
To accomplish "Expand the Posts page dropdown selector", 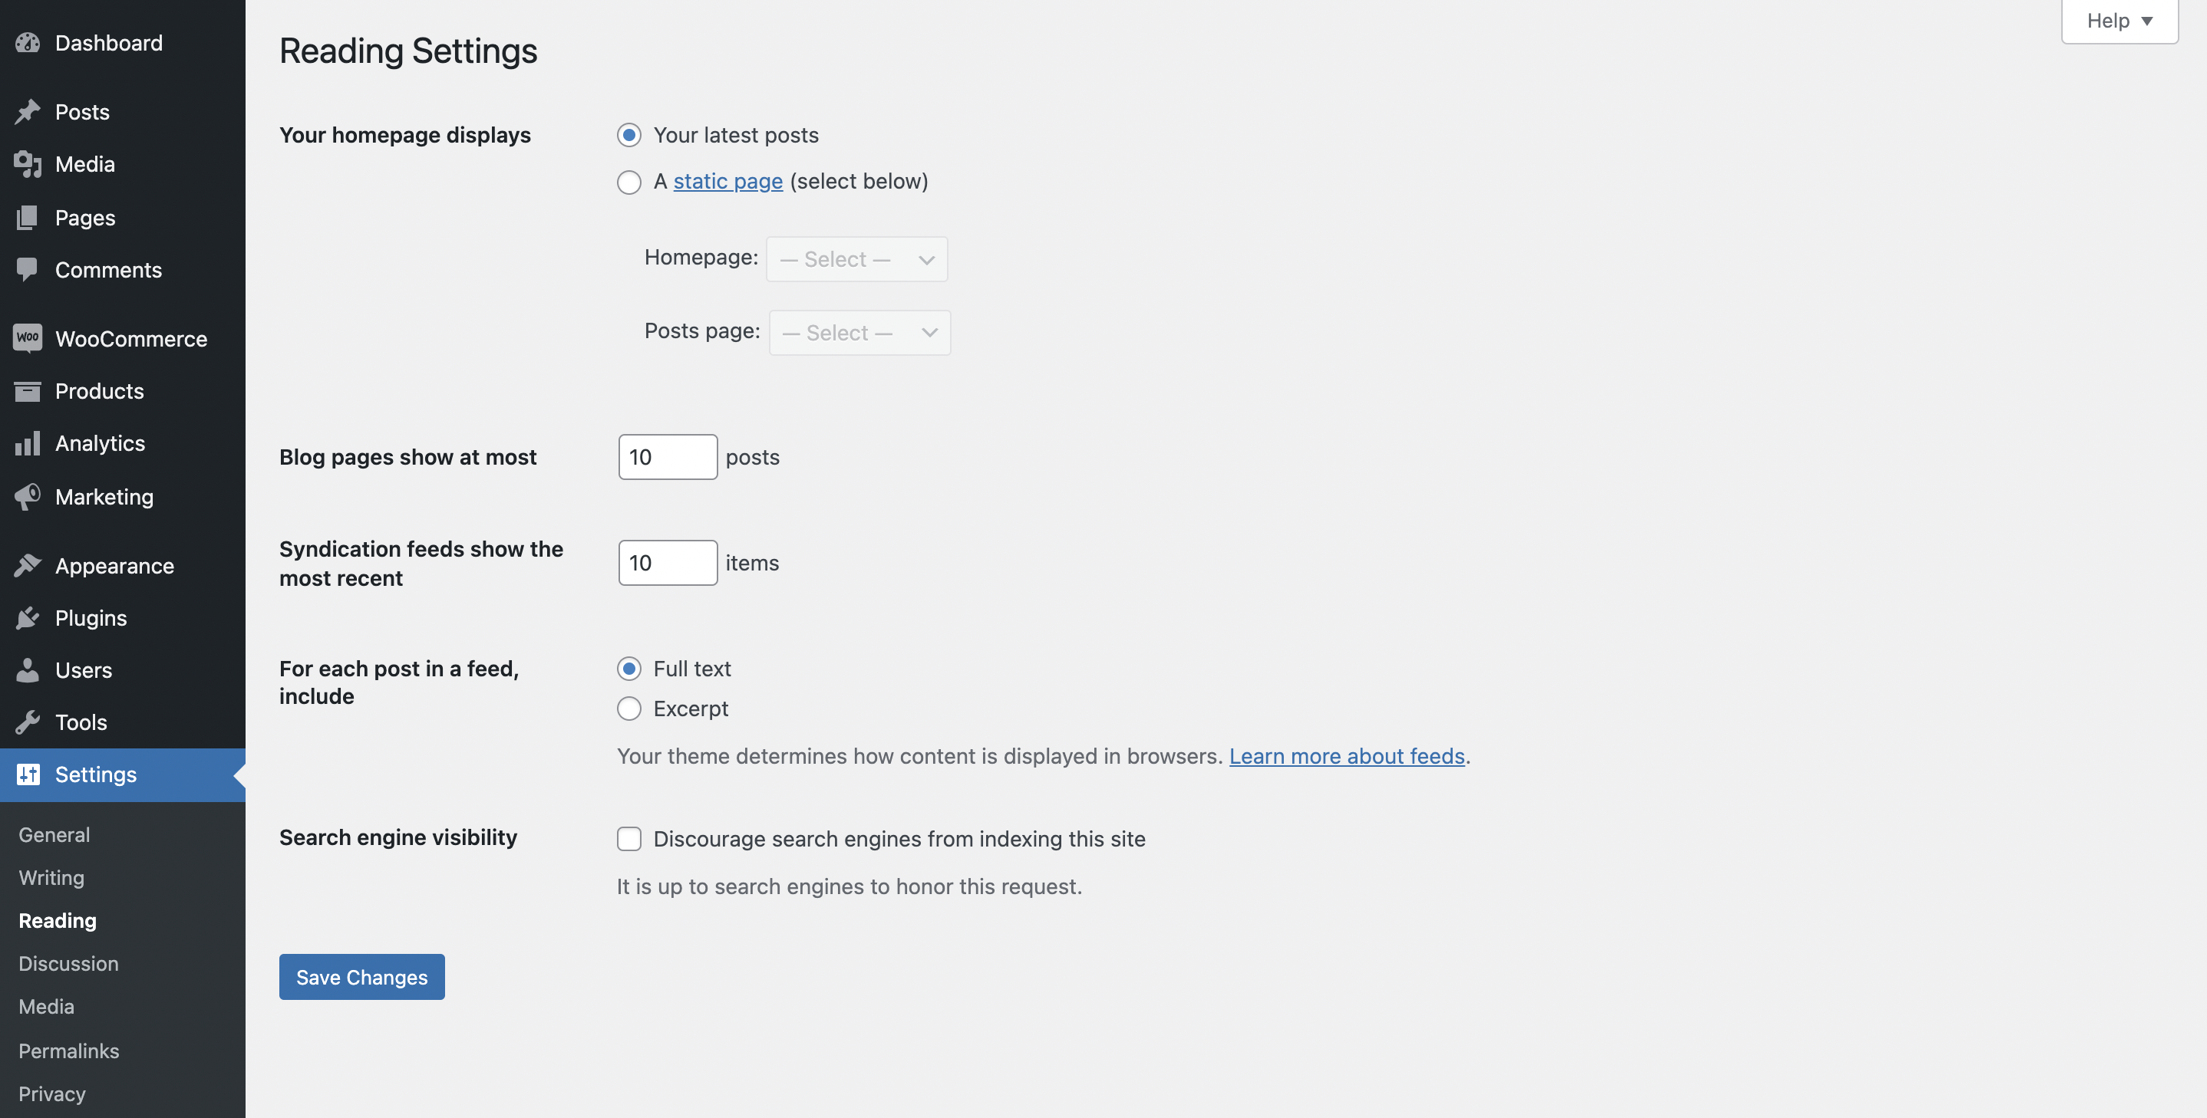I will click(x=857, y=330).
